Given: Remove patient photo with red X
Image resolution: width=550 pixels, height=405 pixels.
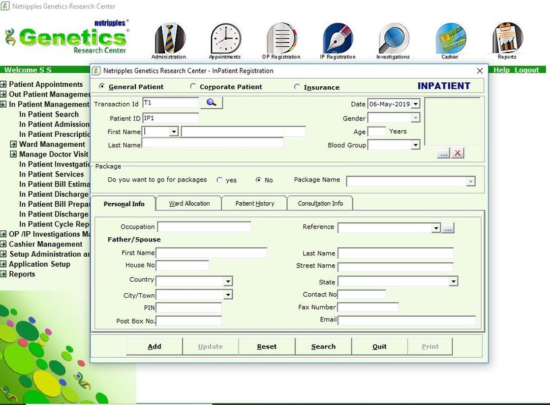Looking at the screenshot, I should point(458,153).
